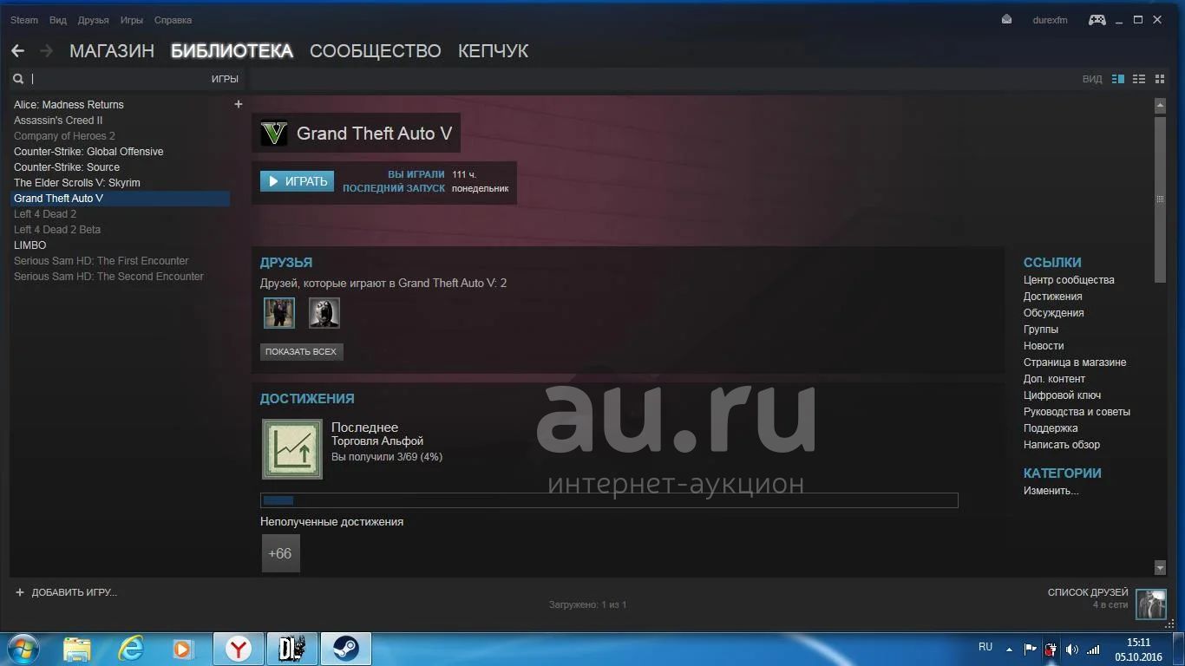Click the Steam taskbar icon
Image resolution: width=1185 pixels, height=666 pixels.
tap(346, 649)
